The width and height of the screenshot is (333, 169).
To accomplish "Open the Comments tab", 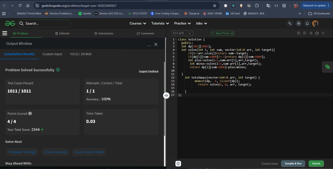I will pos(145,33).
